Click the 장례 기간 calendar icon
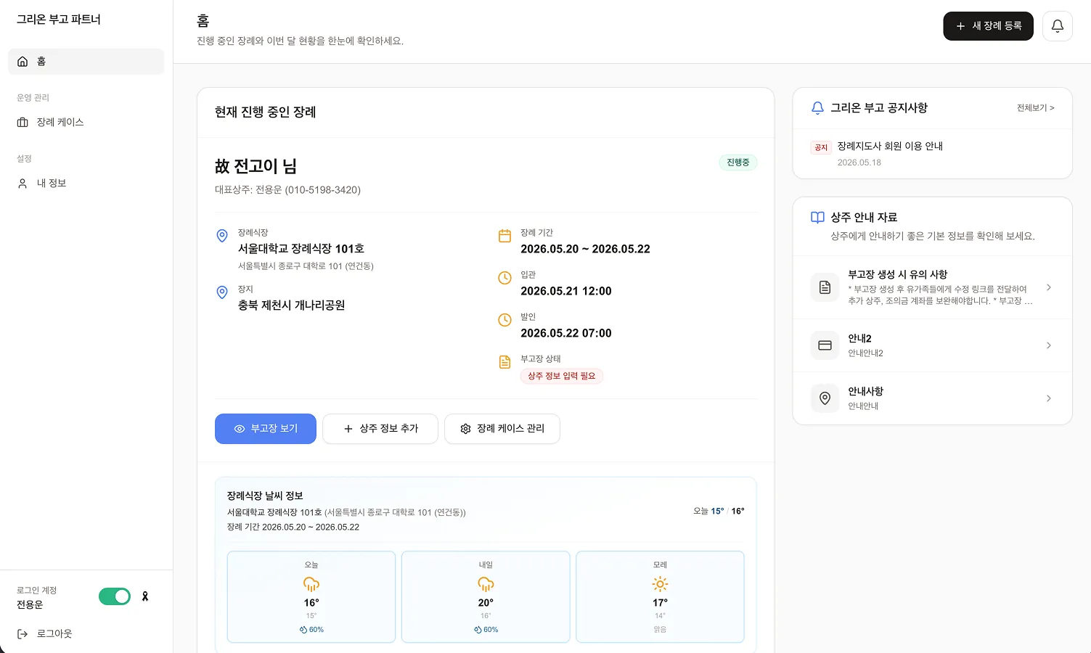 pos(504,236)
